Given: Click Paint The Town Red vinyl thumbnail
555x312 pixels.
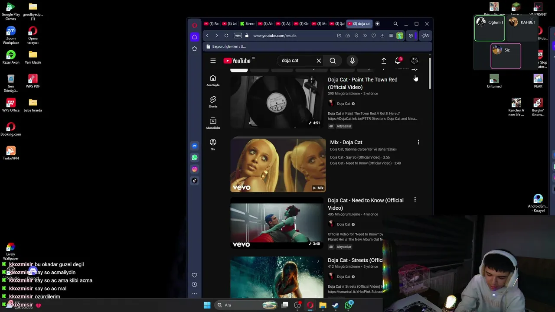Looking at the screenshot, I should click(277, 102).
